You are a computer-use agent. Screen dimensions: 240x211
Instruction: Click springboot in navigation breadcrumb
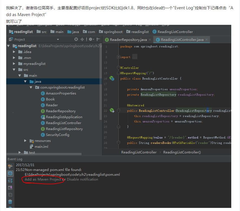click(111, 32)
